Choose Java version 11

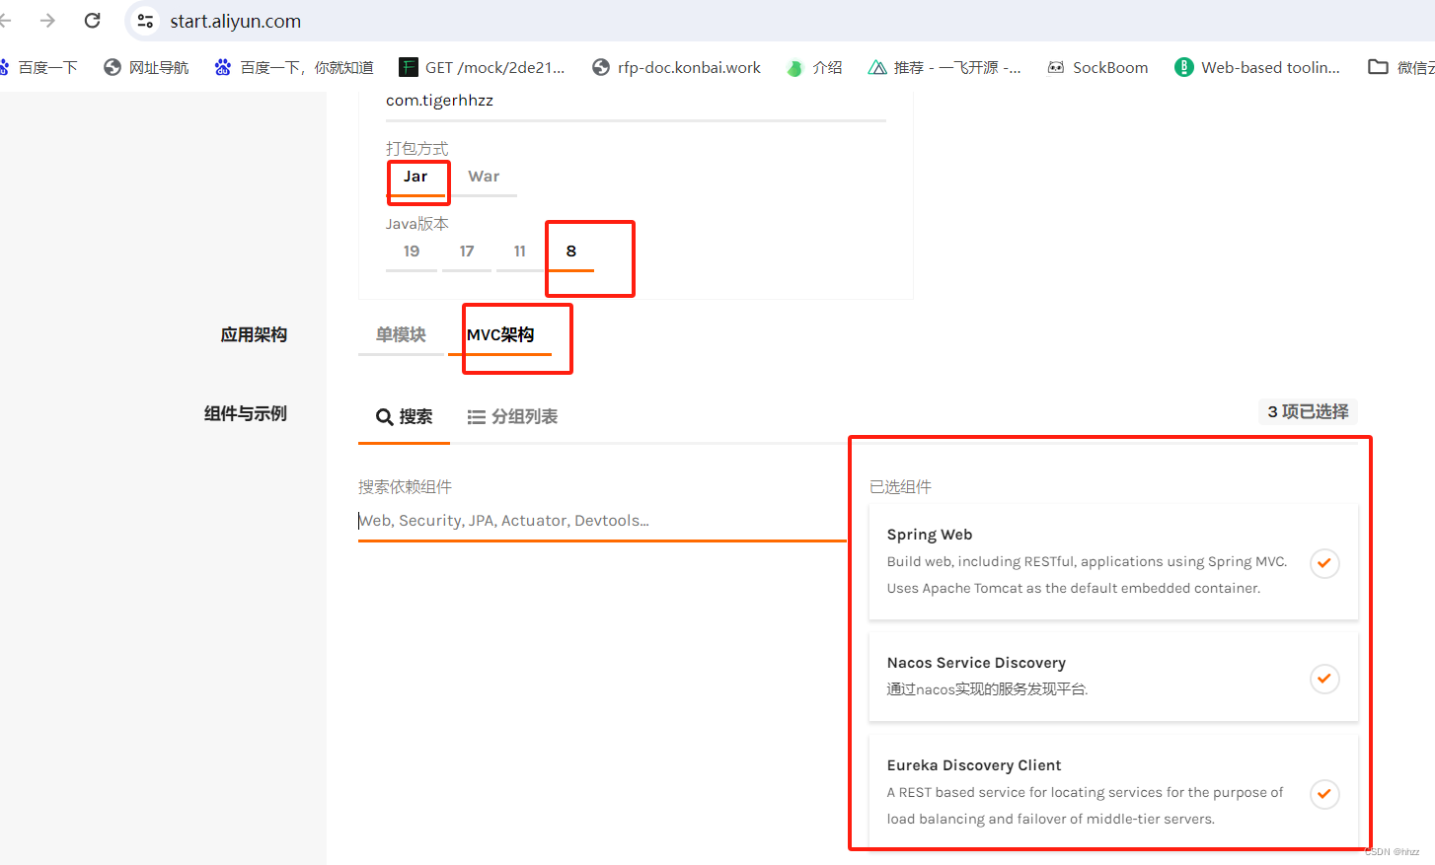tap(520, 252)
